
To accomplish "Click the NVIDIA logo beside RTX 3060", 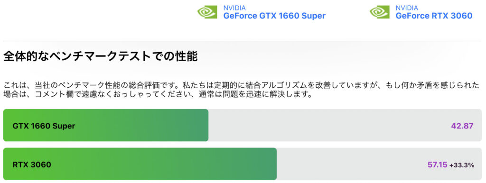I will click(x=379, y=12).
